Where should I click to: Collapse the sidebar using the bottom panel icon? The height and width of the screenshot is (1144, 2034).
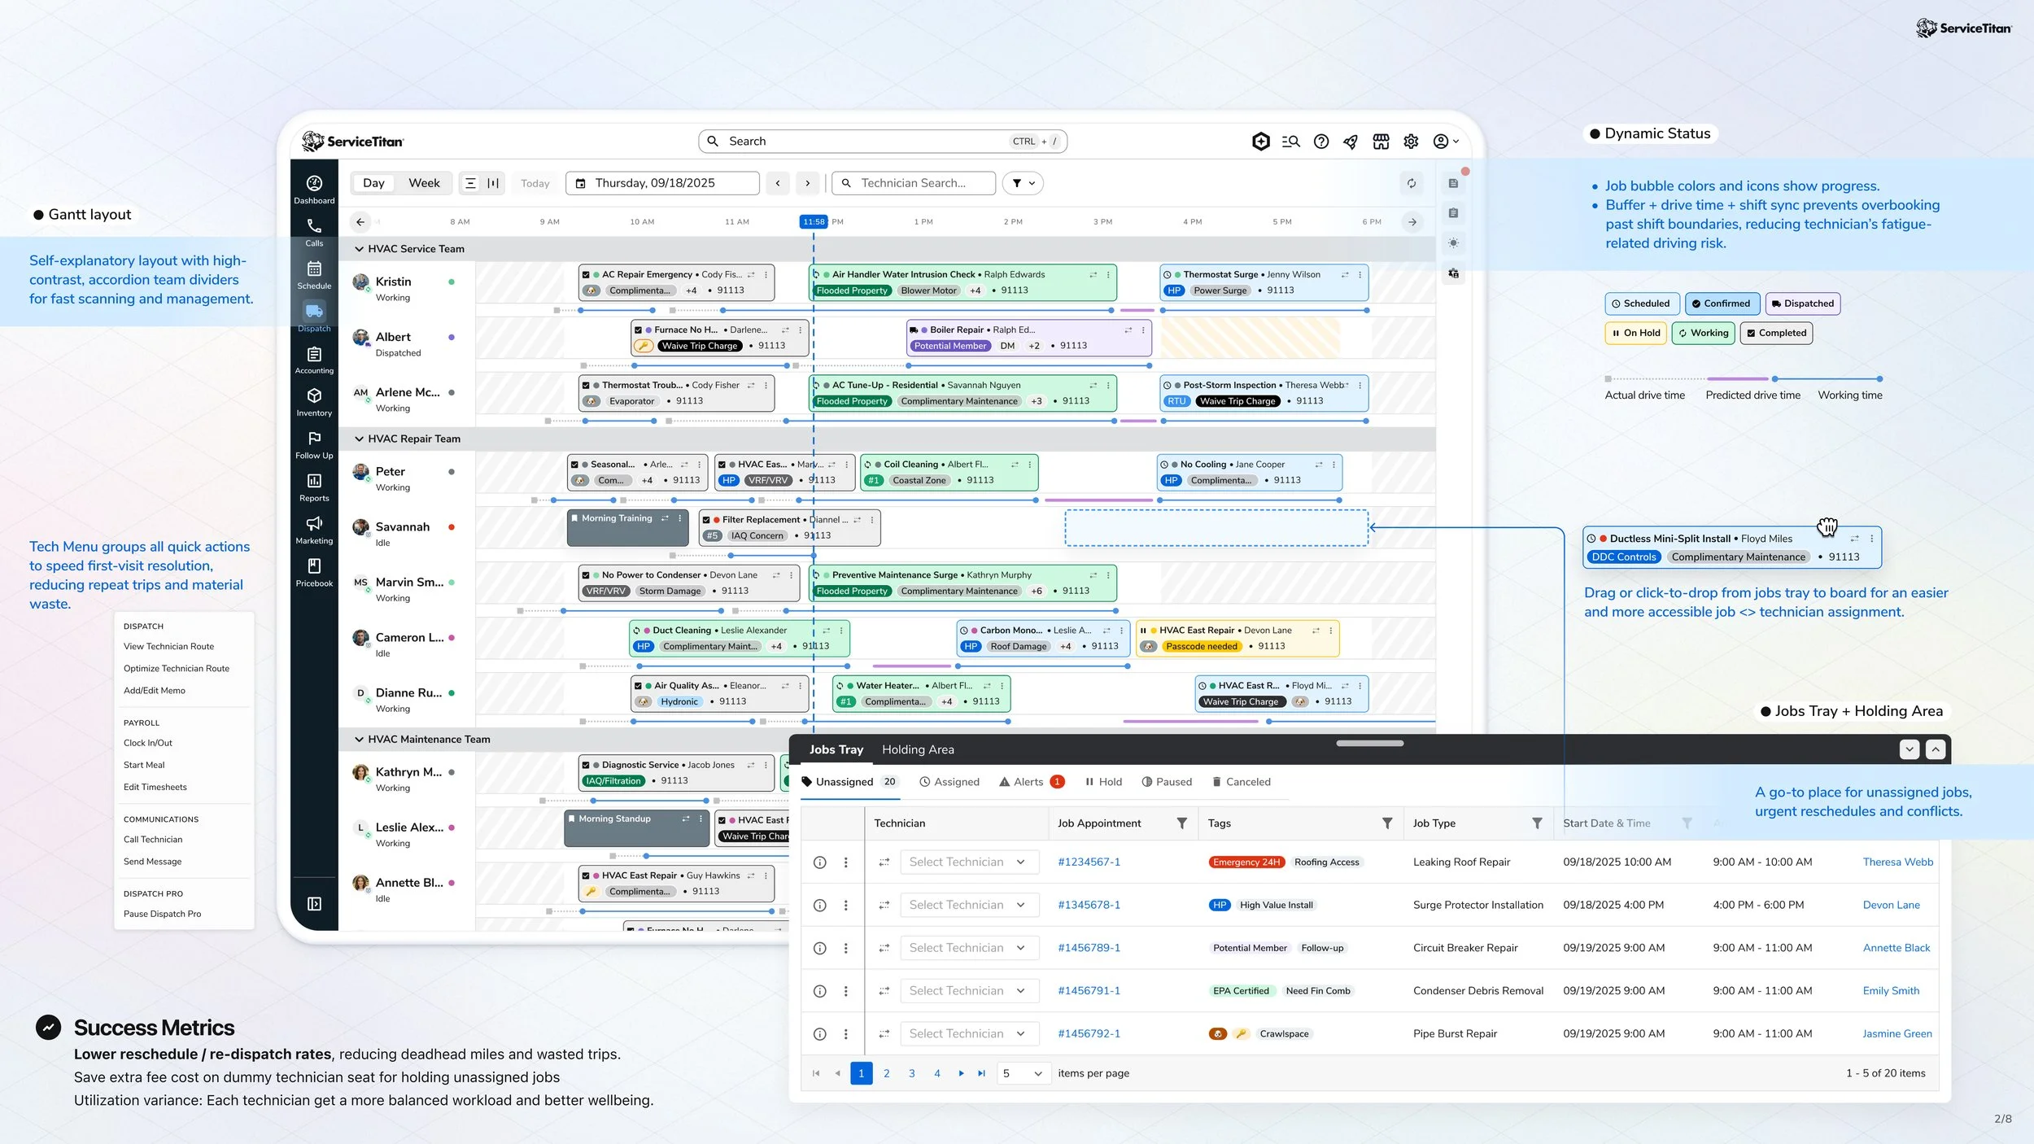[x=314, y=904]
